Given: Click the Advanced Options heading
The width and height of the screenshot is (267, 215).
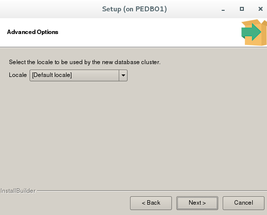Looking at the screenshot, I should (33, 32).
